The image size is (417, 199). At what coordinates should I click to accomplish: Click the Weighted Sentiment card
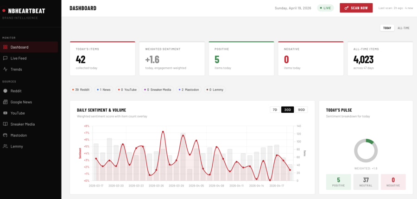coord(172,58)
